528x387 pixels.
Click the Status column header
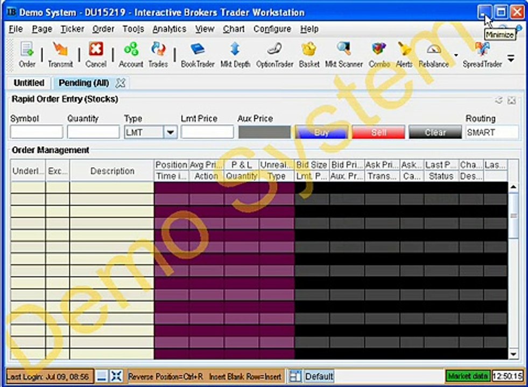pos(441,176)
